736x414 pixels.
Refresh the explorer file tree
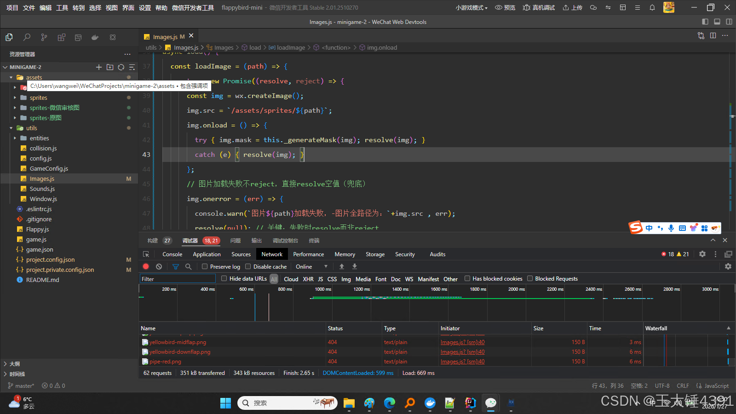(121, 67)
